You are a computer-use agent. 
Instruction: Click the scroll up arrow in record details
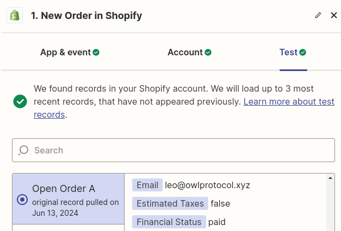[x=330, y=178]
